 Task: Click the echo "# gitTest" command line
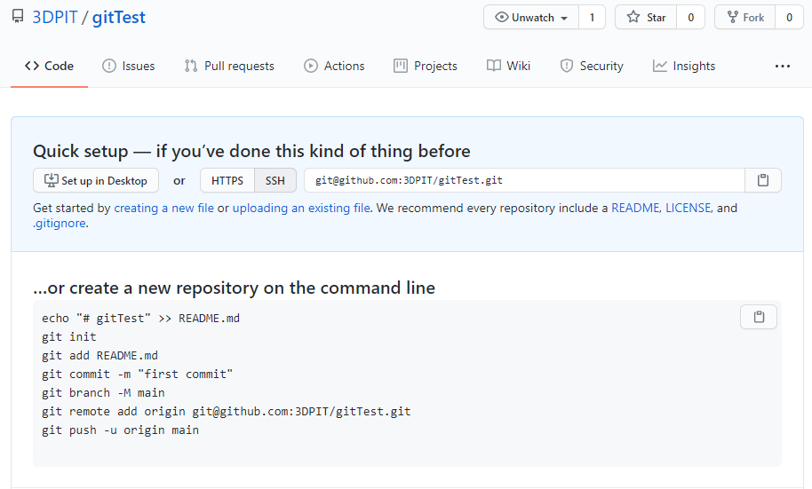141,319
